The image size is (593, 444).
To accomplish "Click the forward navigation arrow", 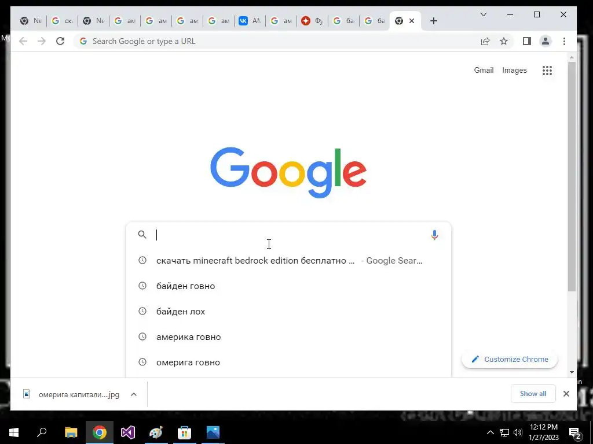I will coord(42,41).
